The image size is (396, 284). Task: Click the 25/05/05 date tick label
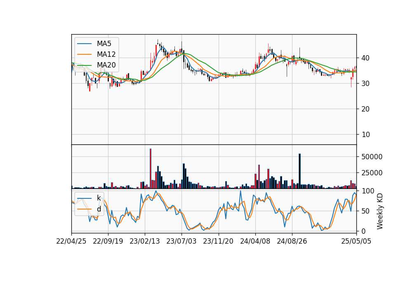pos(356,241)
